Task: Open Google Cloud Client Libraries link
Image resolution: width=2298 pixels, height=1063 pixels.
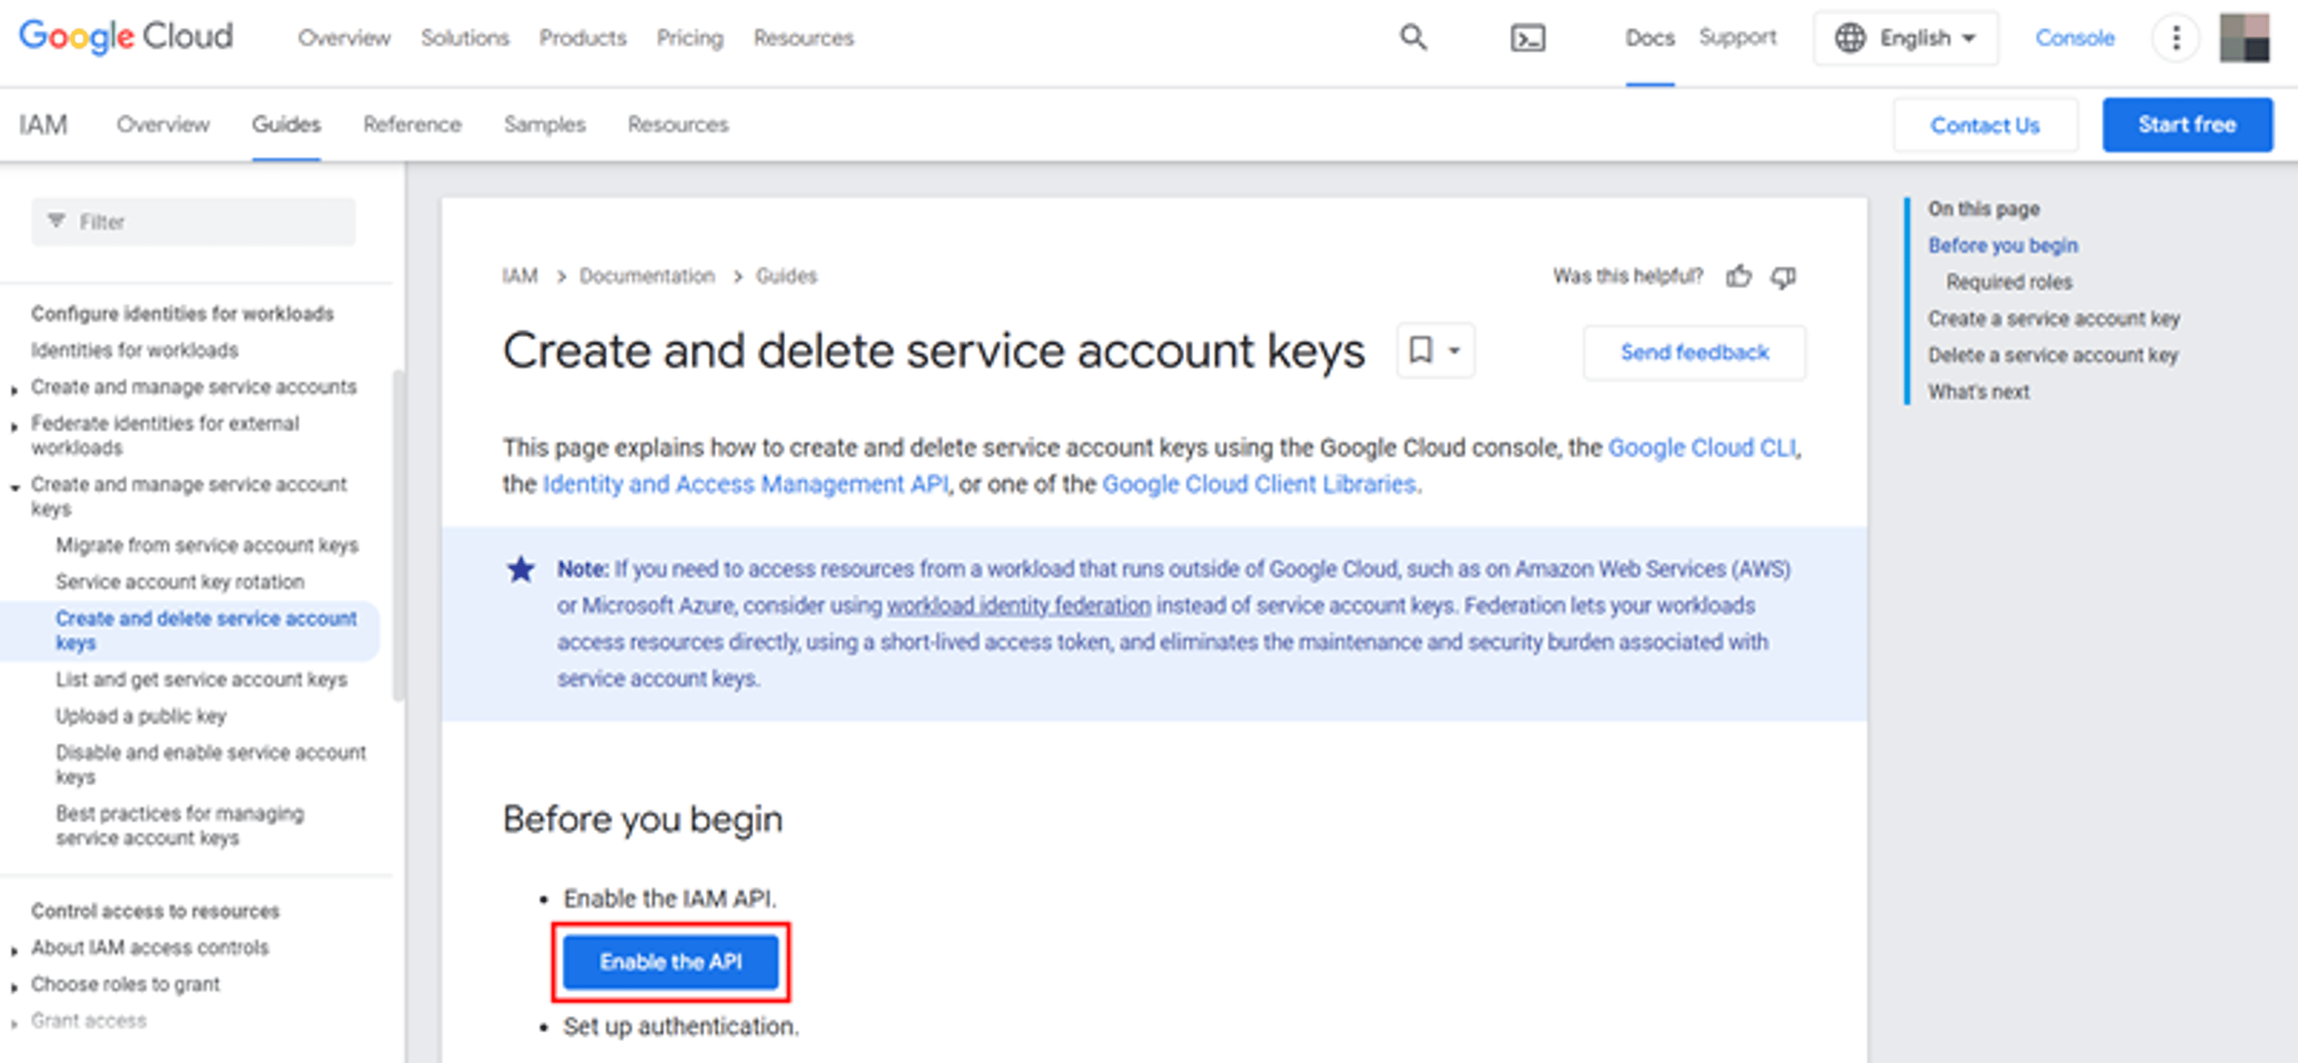Action: click(x=1259, y=484)
